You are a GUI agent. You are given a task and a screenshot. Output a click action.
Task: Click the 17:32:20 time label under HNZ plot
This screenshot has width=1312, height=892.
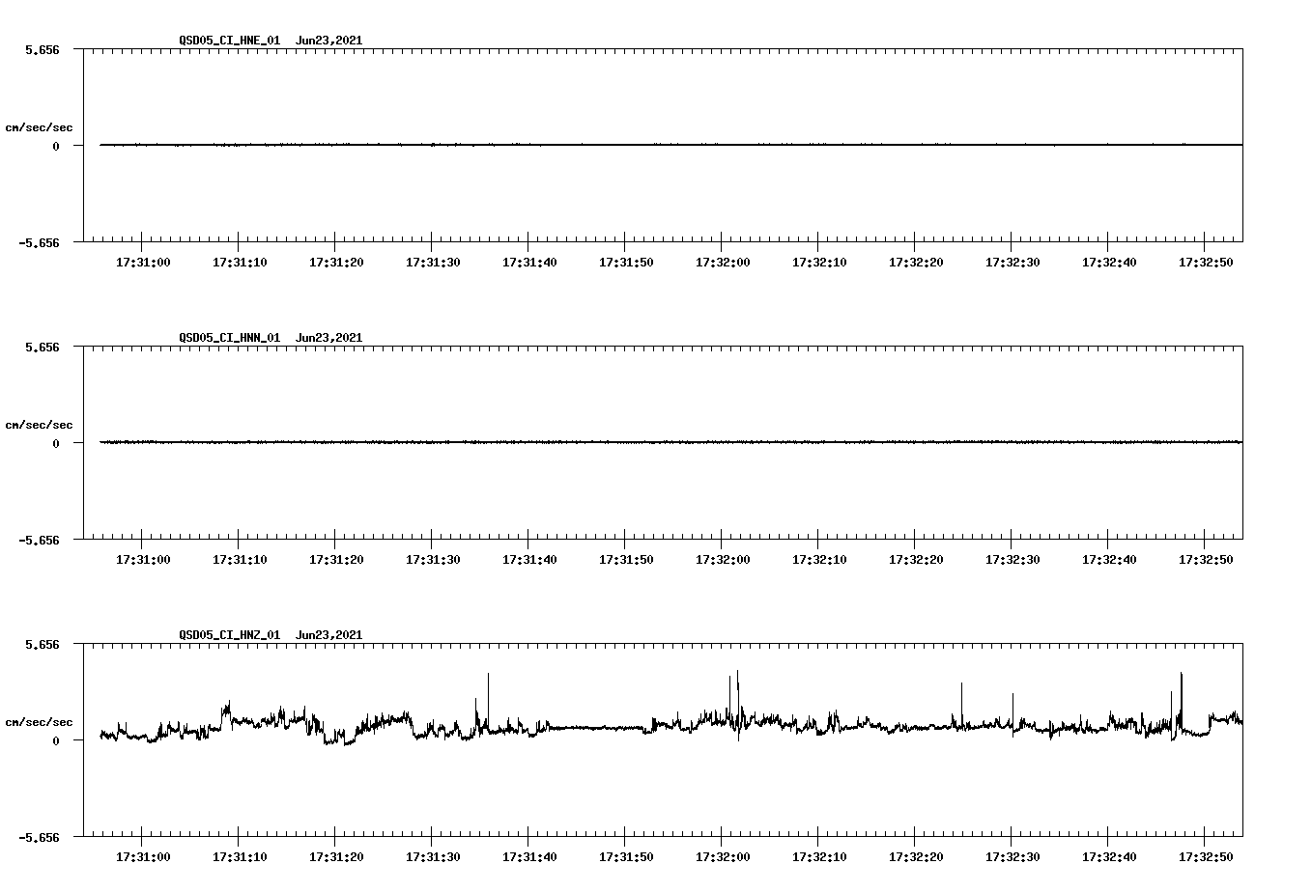916,856
